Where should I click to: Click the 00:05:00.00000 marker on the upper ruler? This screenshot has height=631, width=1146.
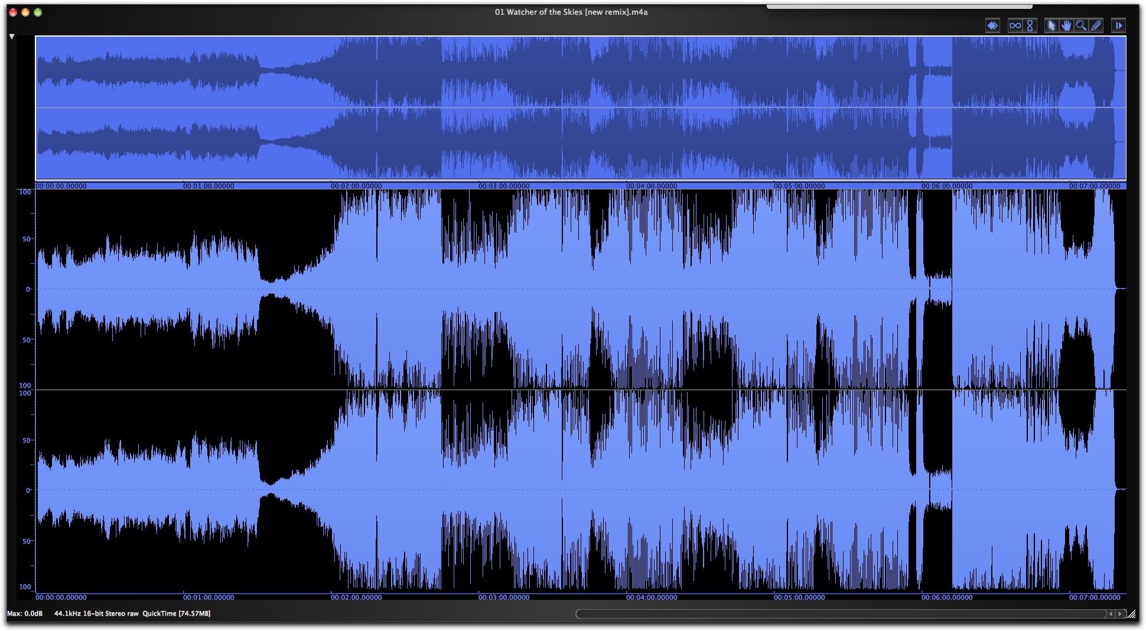[x=799, y=186]
